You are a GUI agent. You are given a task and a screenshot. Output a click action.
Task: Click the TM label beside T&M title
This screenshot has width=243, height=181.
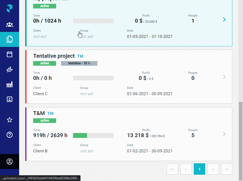click(50, 114)
